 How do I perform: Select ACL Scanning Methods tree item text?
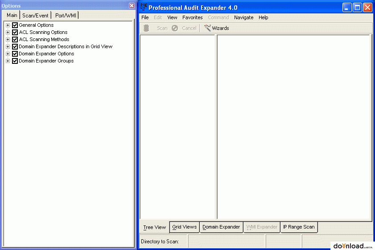(44, 40)
